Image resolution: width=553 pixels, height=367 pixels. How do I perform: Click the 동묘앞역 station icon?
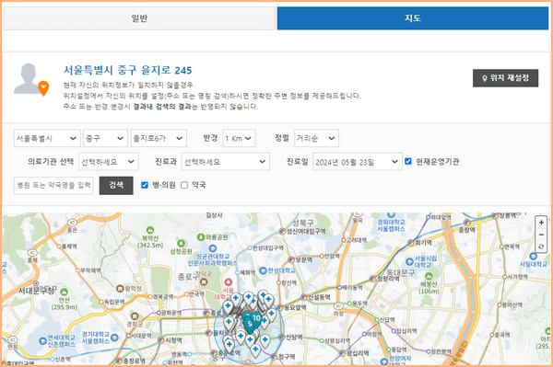pos(280,307)
